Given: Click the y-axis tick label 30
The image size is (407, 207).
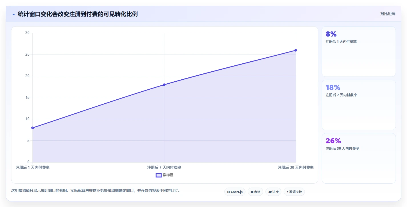Looking at the screenshot, I should 27,33.
